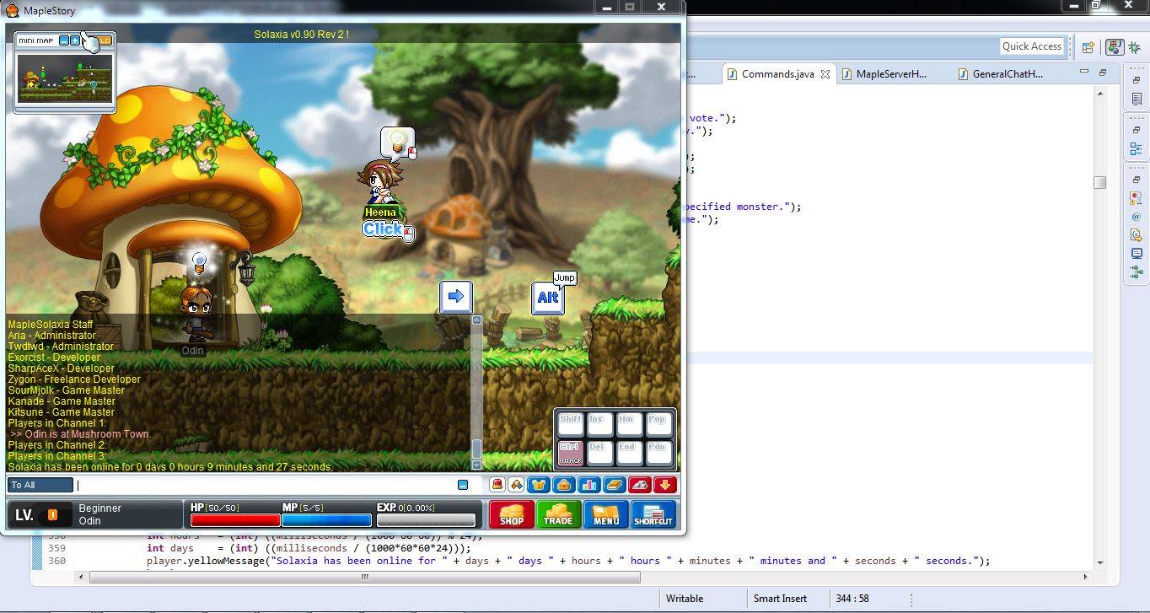Click the blue right-arrow key hint

pos(456,297)
